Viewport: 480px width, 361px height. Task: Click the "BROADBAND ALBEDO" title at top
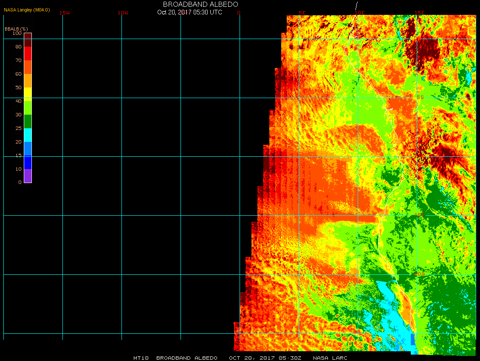click(200, 4)
